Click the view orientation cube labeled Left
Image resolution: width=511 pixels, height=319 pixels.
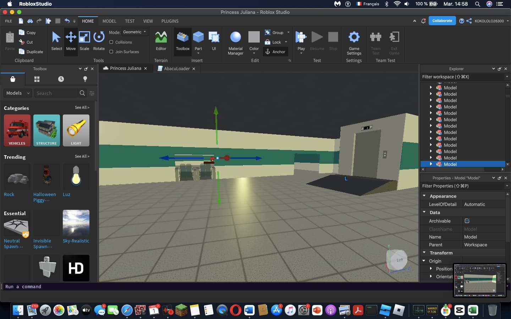(x=397, y=260)
